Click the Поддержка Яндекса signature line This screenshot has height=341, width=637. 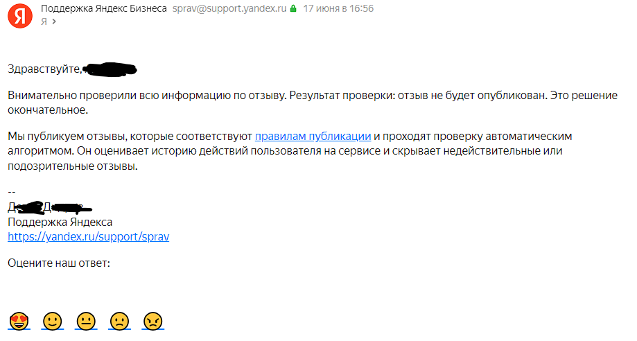pyautogui.click(x=60, y=222)
